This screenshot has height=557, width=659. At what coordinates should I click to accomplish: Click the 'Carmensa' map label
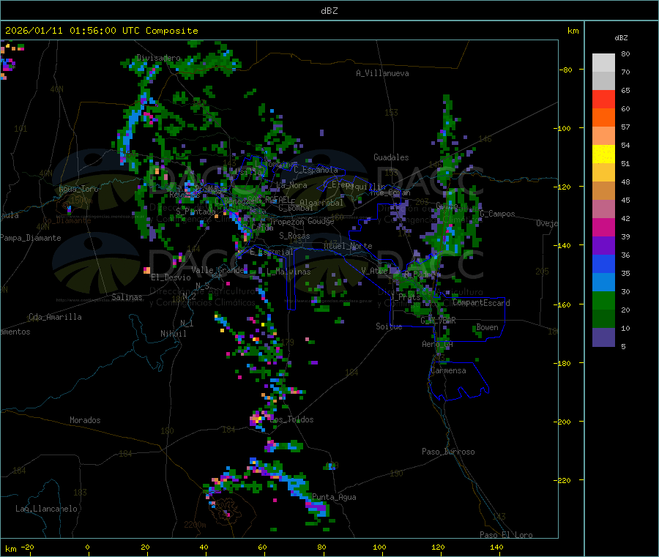(448, 370)
